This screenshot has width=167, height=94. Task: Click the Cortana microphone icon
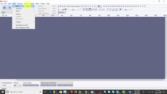(x=40, y=92)
